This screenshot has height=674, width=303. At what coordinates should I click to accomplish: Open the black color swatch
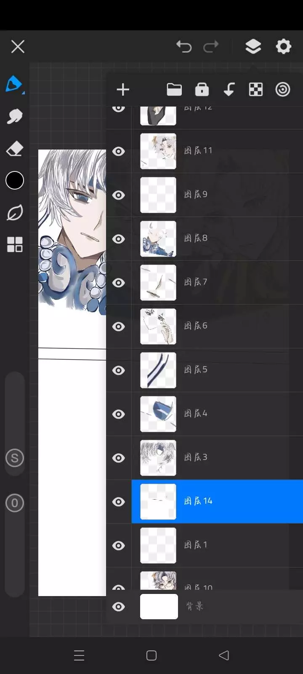tap(15, 181)
